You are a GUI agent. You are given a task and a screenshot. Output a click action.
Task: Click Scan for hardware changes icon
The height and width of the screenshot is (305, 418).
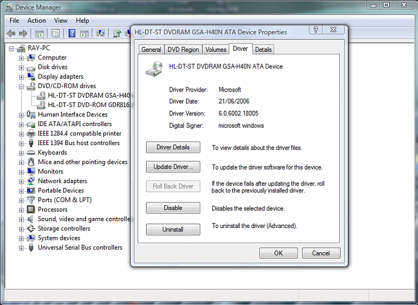[x=100, y=33]
